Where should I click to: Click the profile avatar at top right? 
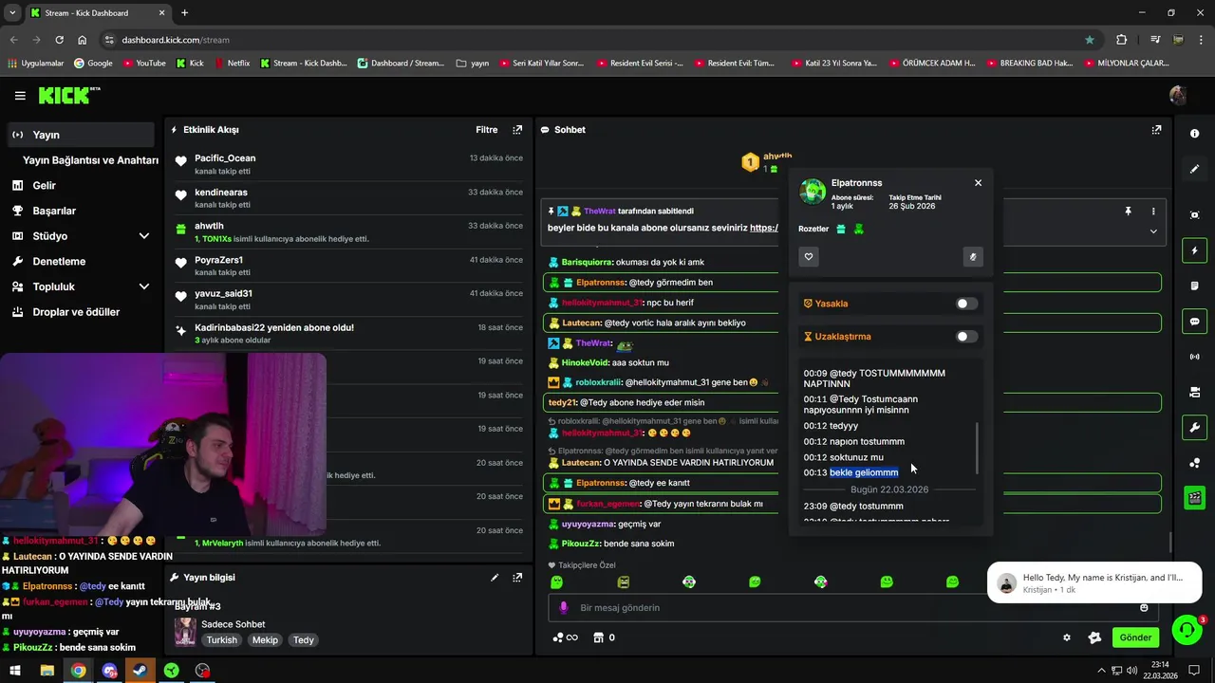click(1178, 96)
